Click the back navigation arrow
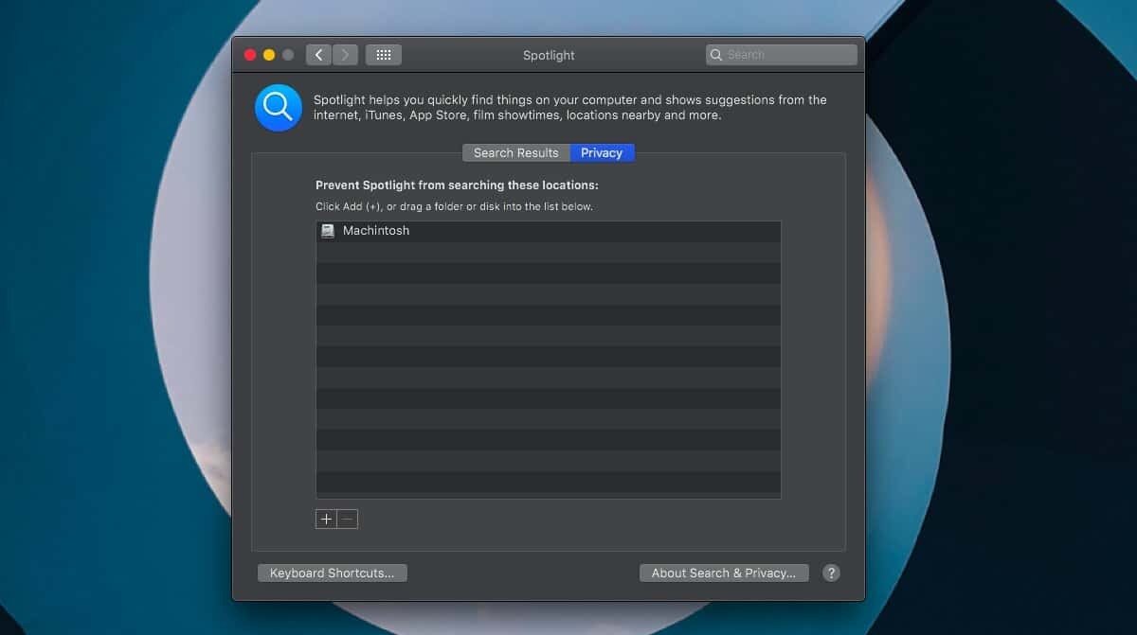Screen dimensions: 1137x635 tap(319, 54)
